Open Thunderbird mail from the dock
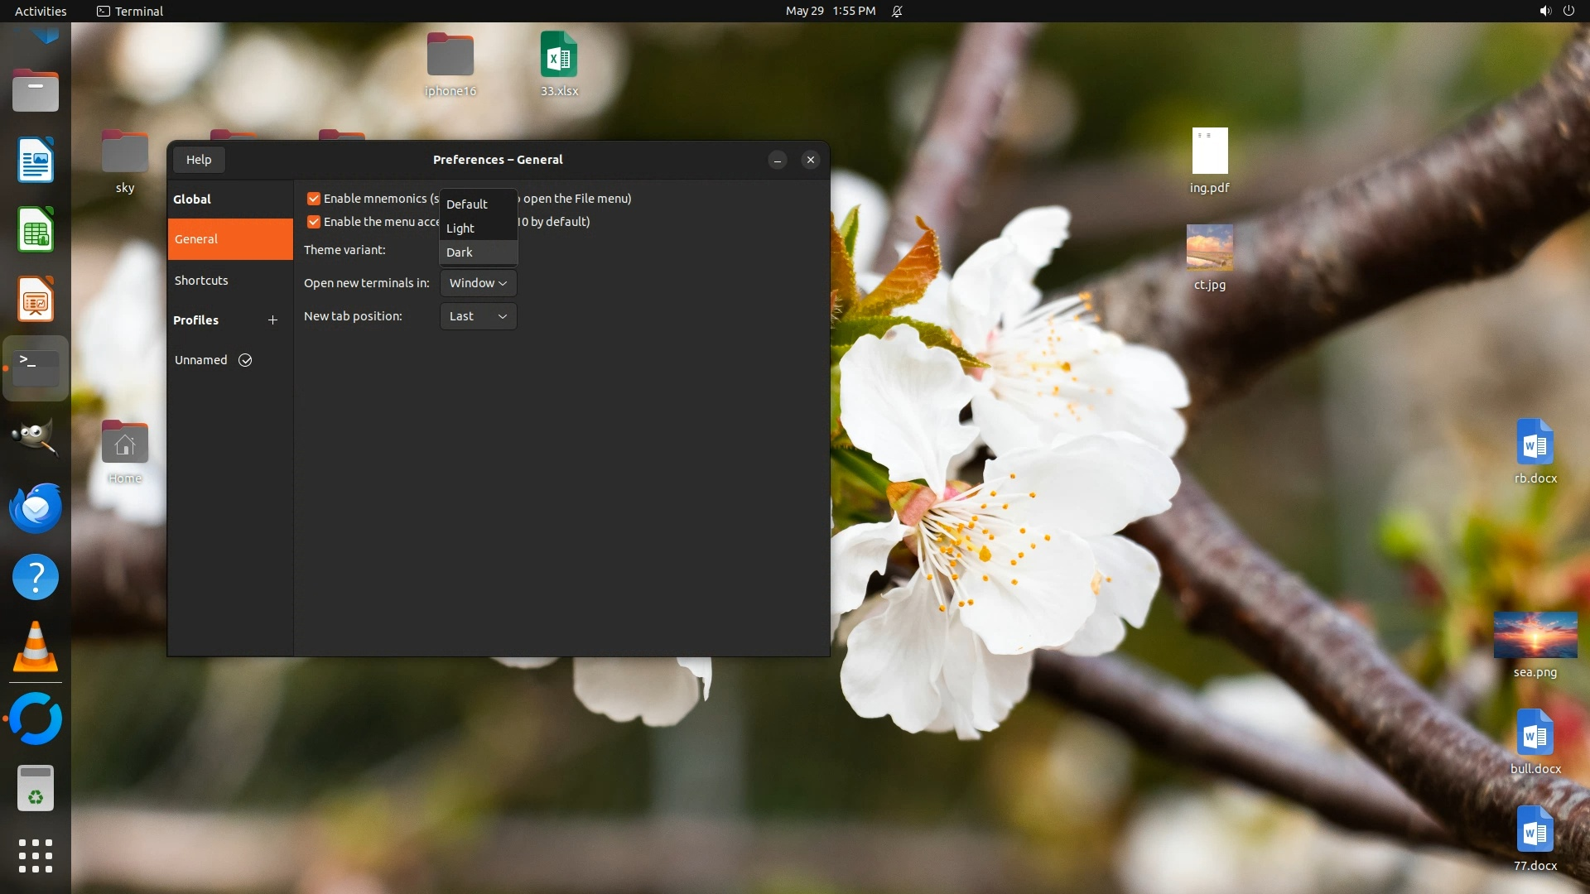1590x894 pixels. tap(36, 507)
